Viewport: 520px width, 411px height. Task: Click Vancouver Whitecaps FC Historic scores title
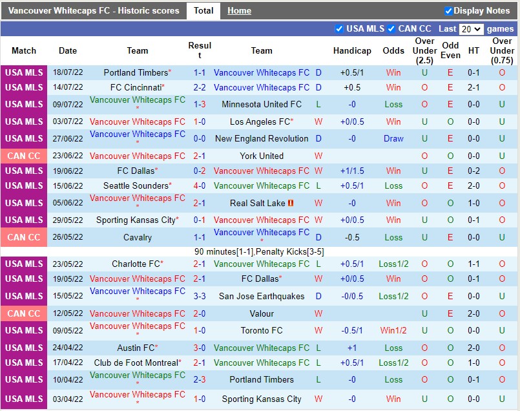(94, 10)
